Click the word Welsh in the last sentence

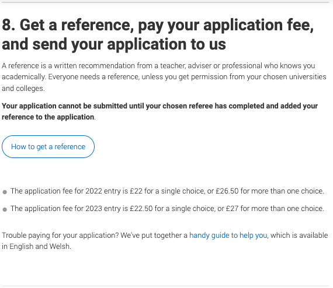[60, 247]
